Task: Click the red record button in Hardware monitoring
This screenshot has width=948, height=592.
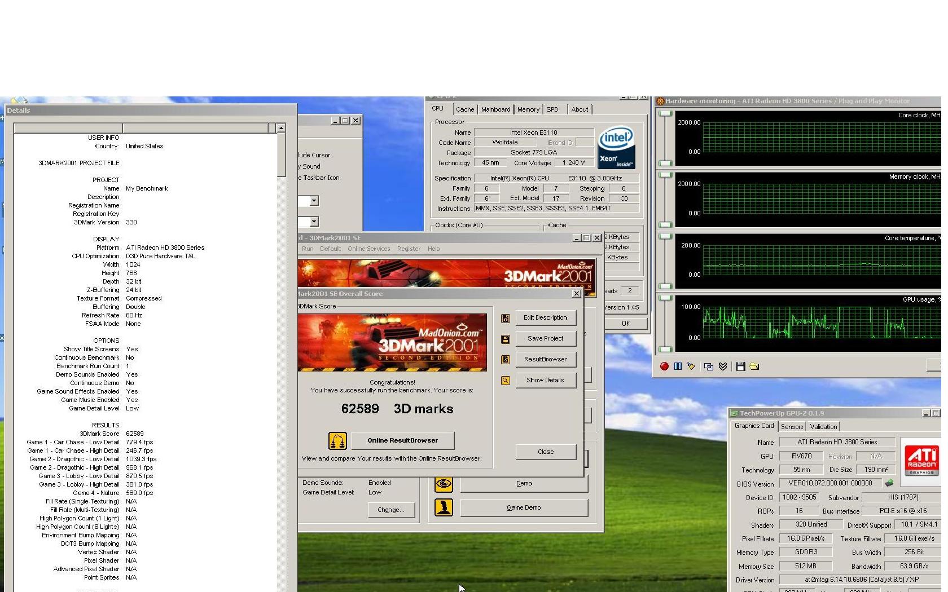Action: click(664, 366)
